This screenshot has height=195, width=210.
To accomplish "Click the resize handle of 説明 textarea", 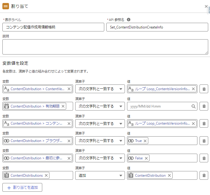I will pos(206,53).
